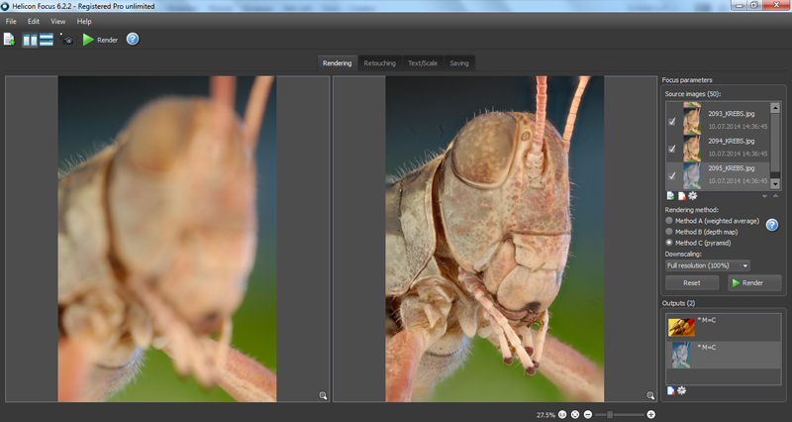Open the Edit menu
Viewport: 792px width, 422px height.
34,21
